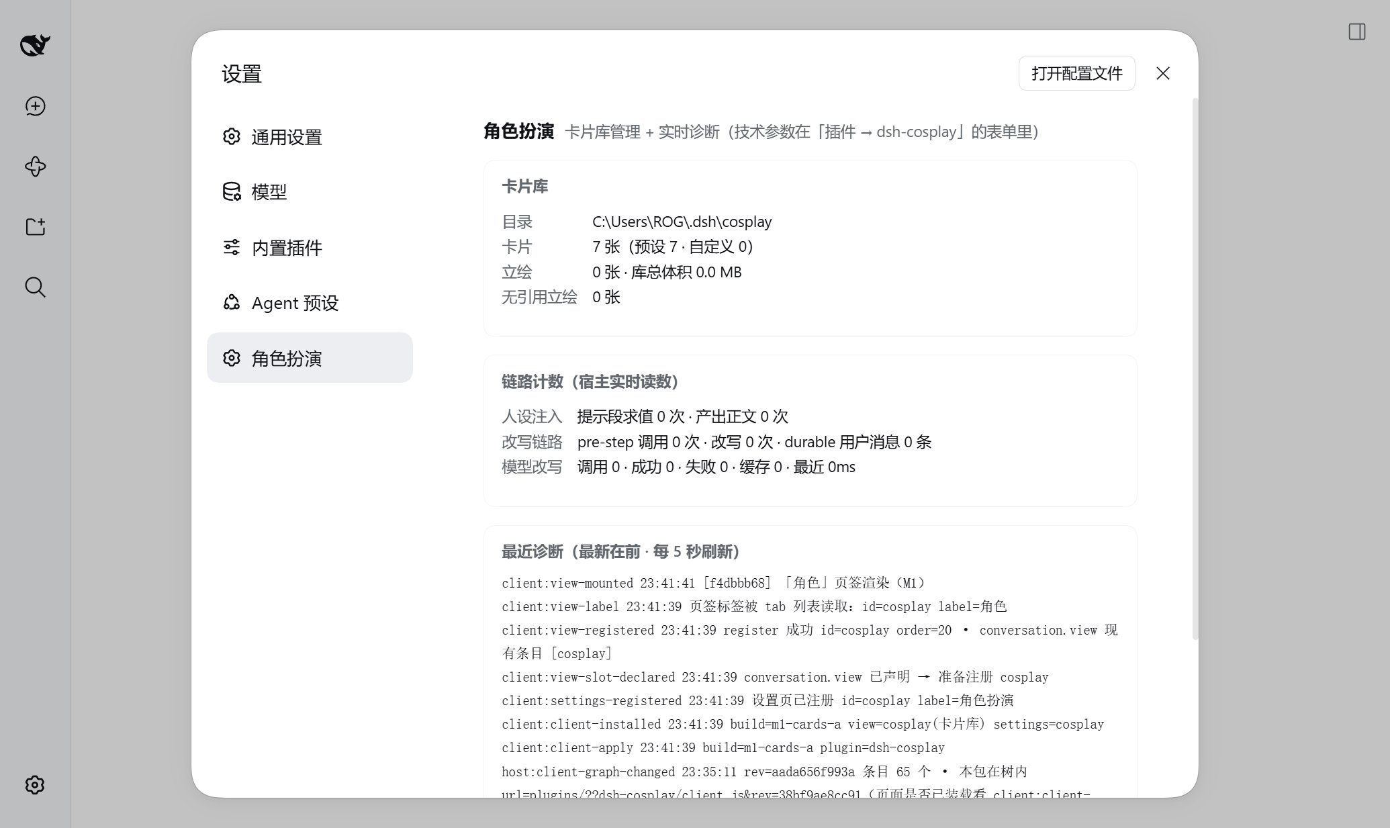Close the 设置 dialog with the X
Image resolution: width=1390 pixels, height=828 pixels.
[x=1163, y=73]
